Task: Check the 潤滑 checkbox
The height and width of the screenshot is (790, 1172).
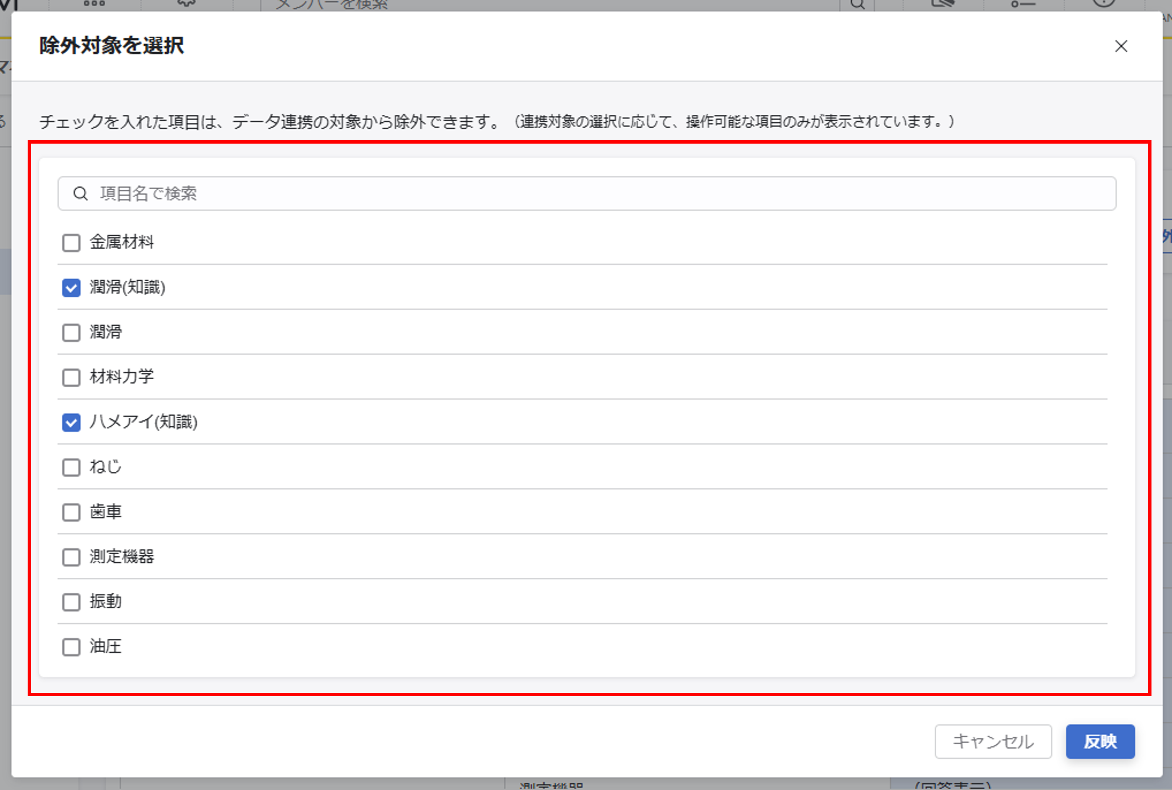Action: tap(71, 332)
